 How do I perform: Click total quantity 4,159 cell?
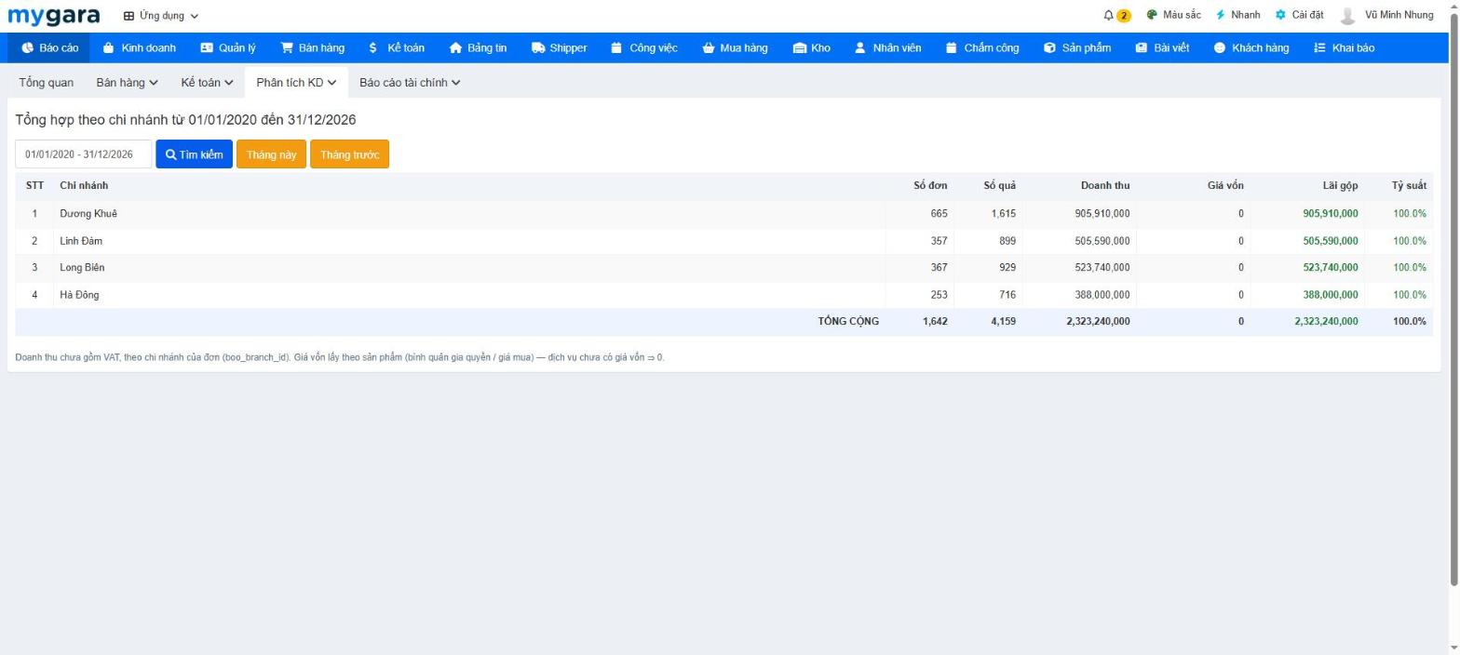[x=1003, y=321]
